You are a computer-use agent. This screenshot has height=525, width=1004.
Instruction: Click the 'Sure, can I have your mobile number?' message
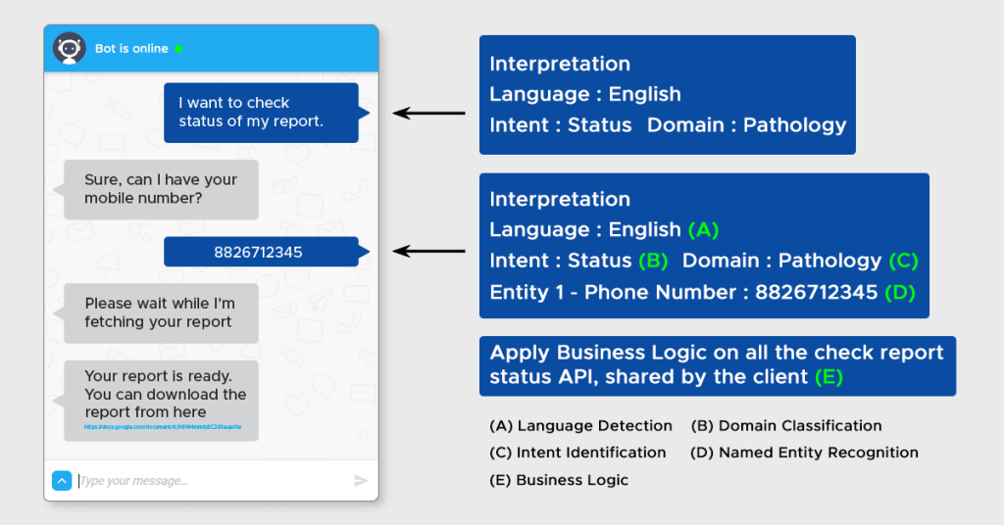click(x=161, y=189)
